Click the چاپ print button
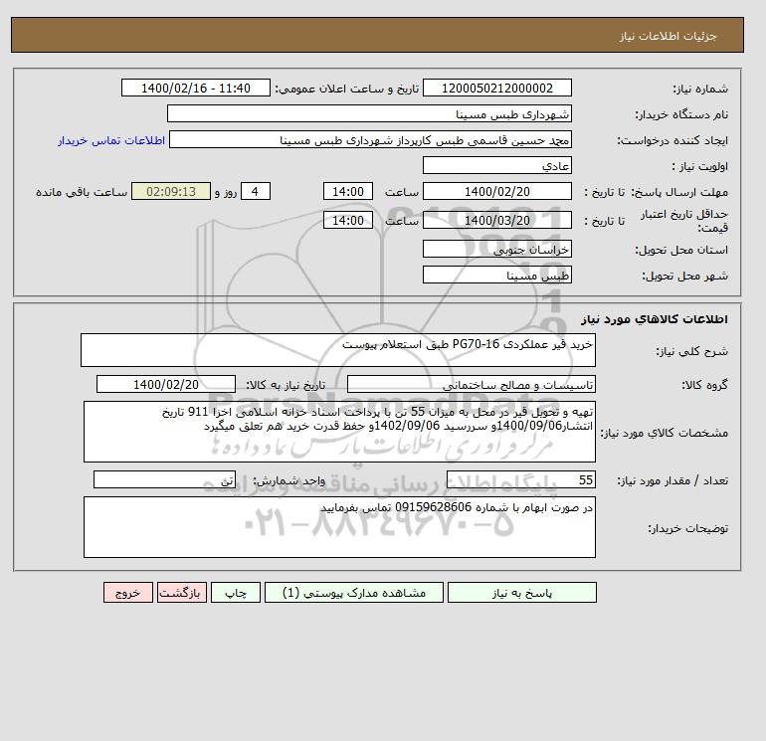Viewport: 766px width, 741px height. [236, 593]
